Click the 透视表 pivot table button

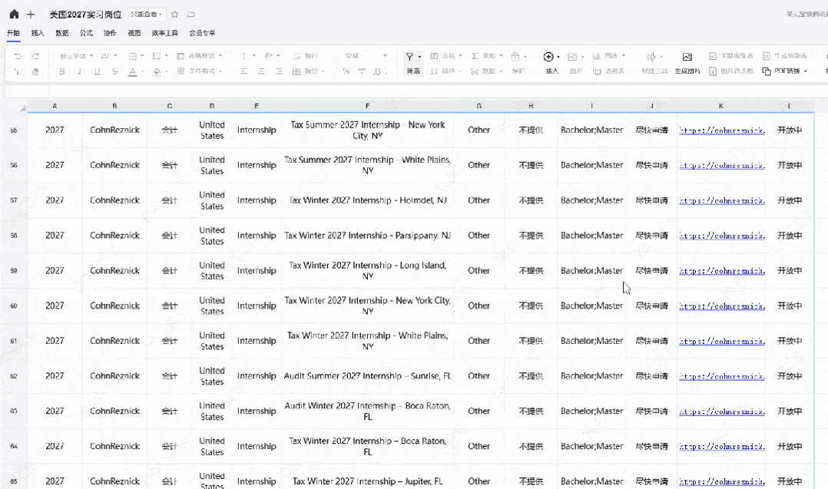pyautogui.click(x=608, y=71)
